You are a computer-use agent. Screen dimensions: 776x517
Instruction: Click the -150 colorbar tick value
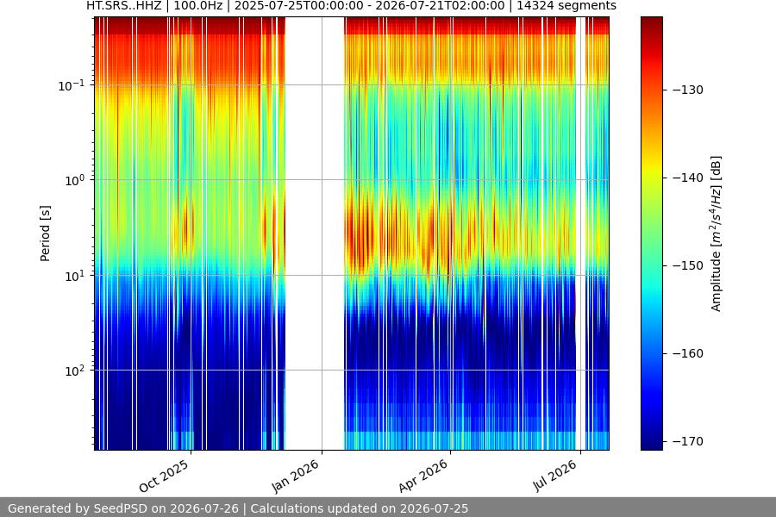(688, 265)
